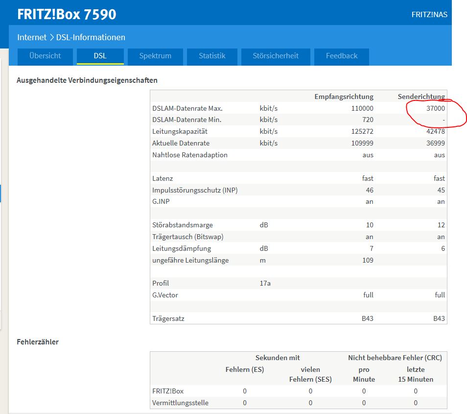Click the Aktuelle Datenrate row label

(181, 143)
